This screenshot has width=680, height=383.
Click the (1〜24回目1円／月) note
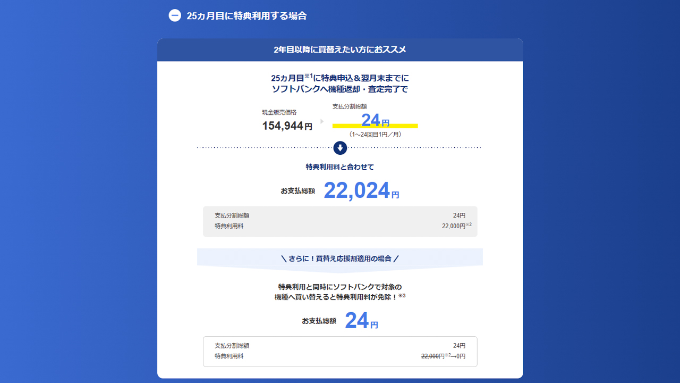tap(375, 135)
